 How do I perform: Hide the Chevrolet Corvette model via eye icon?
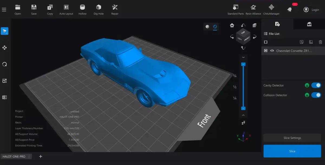click(272, 51)
